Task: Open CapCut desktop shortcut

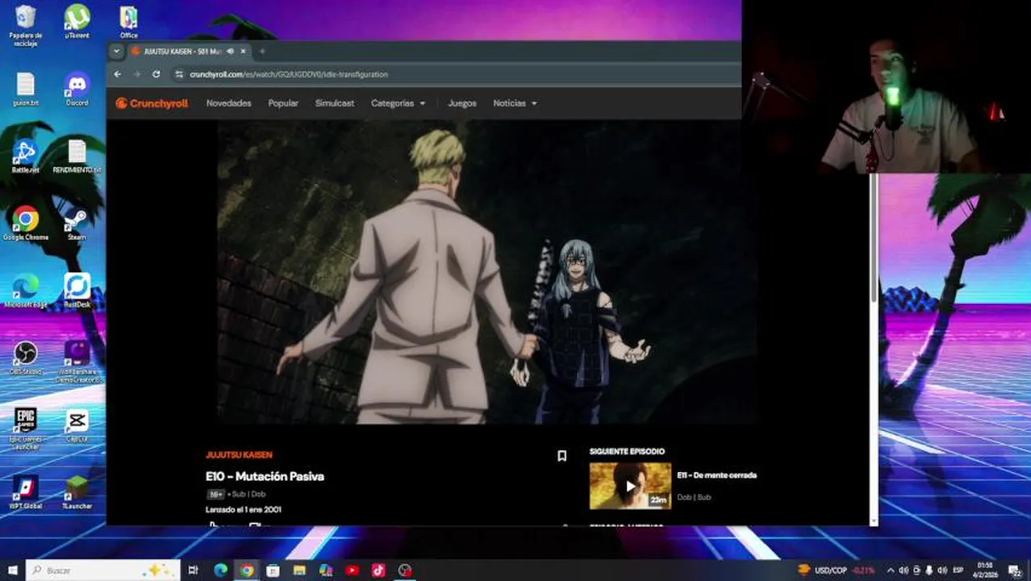Action: click(x=77, y=426)
